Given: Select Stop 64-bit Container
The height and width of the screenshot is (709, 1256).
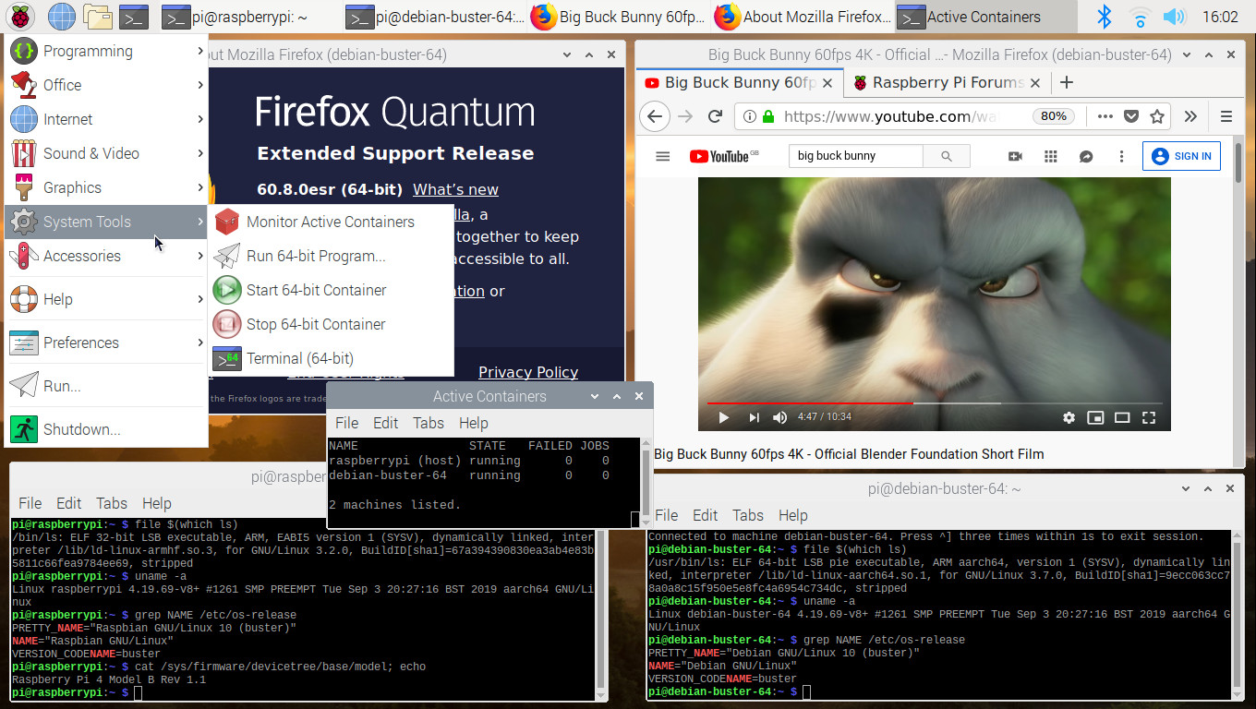Looking at the screenshot, I should tap(331, 324).
